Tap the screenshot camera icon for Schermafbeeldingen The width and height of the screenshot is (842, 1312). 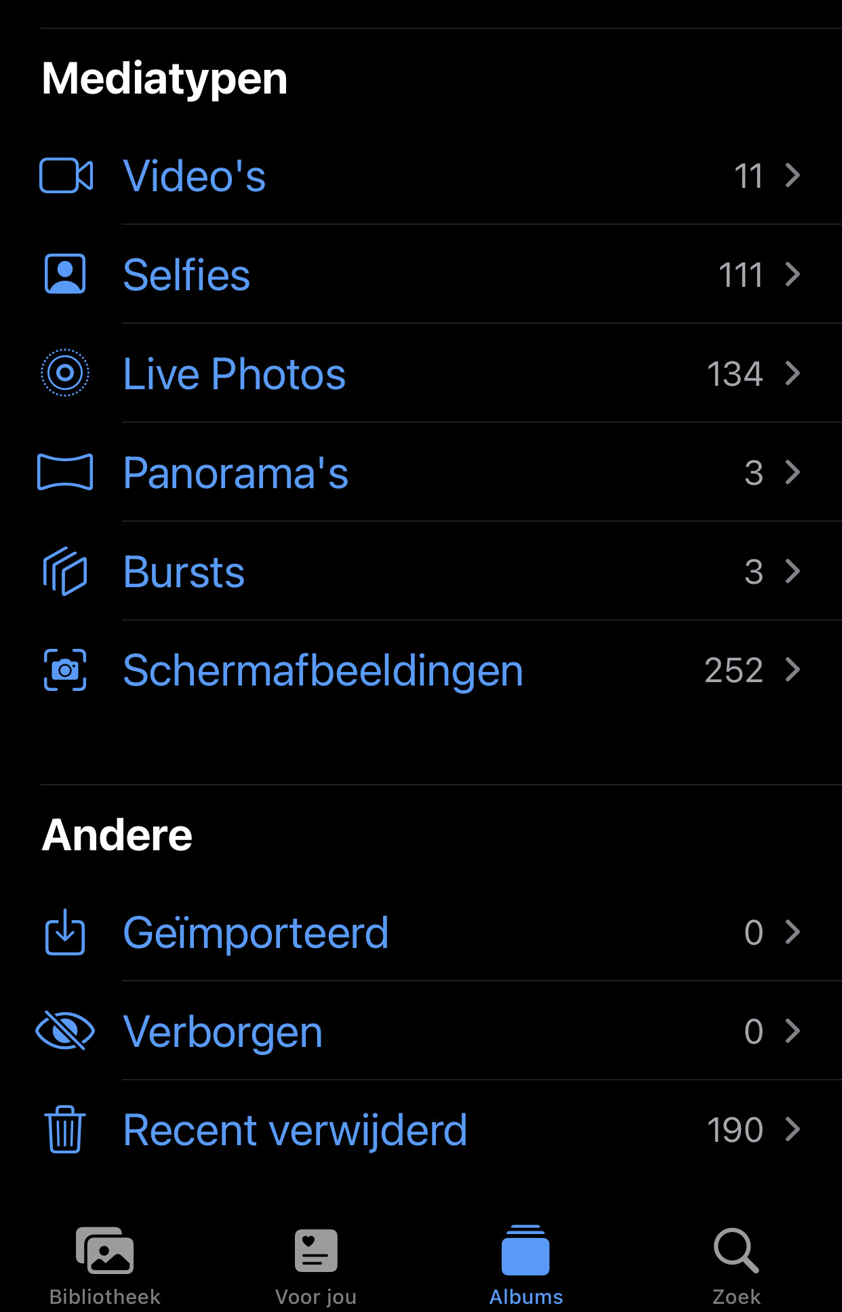65,670
